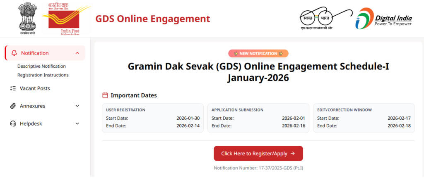Click the Important Dates calendar icon
This screenshot has width=424, height=178.
click(105, 95)
